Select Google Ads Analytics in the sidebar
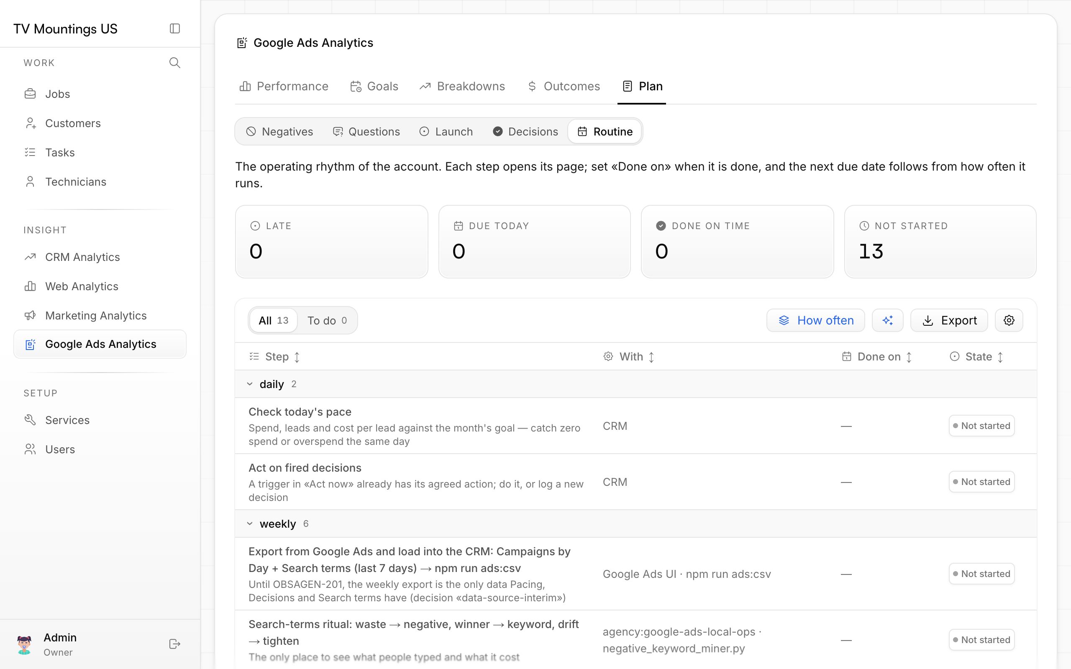 [x=100, y=344]
